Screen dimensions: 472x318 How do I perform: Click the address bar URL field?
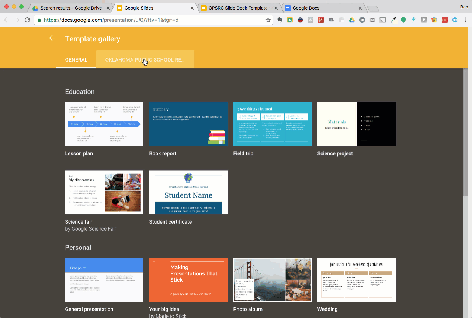(x=153, y=20)
